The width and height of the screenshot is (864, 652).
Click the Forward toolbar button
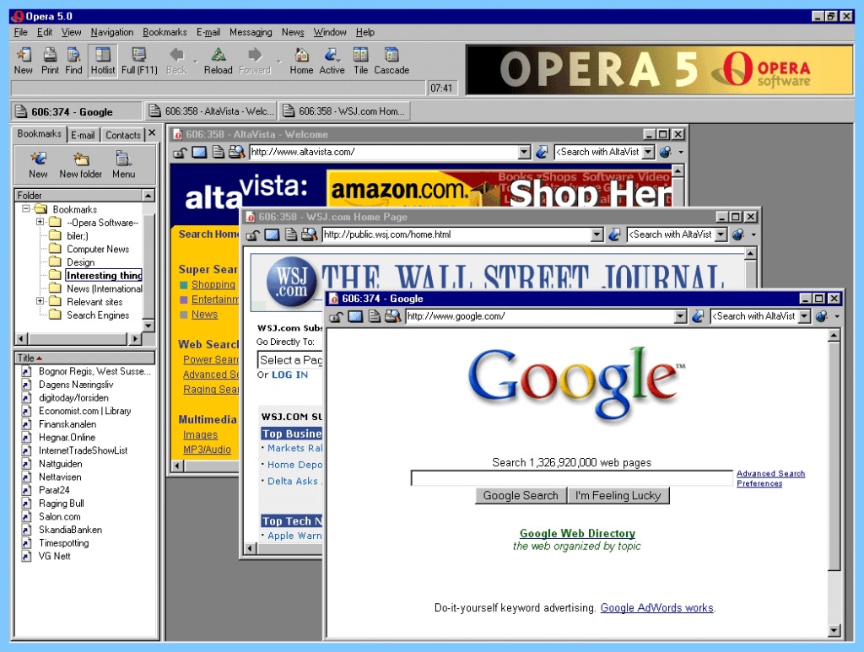[x=255, y=61]
